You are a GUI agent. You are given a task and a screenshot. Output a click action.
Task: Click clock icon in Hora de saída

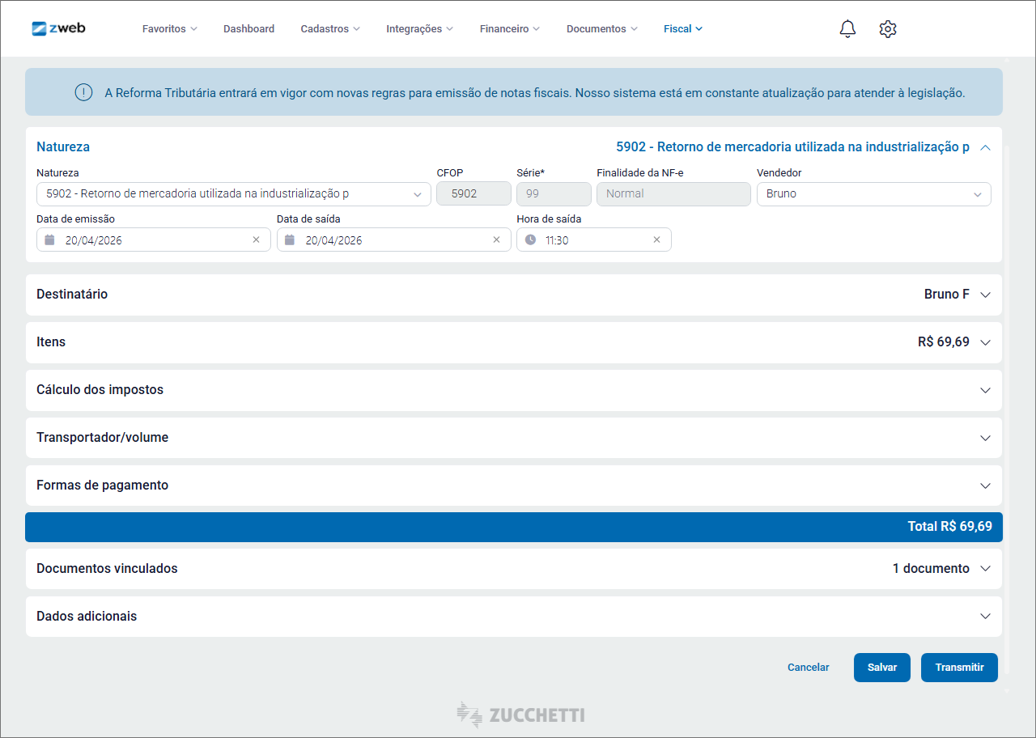530,240
